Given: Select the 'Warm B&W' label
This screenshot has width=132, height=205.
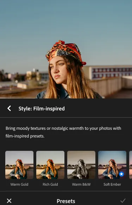Looking at the screenshot, I should (81, 184).
